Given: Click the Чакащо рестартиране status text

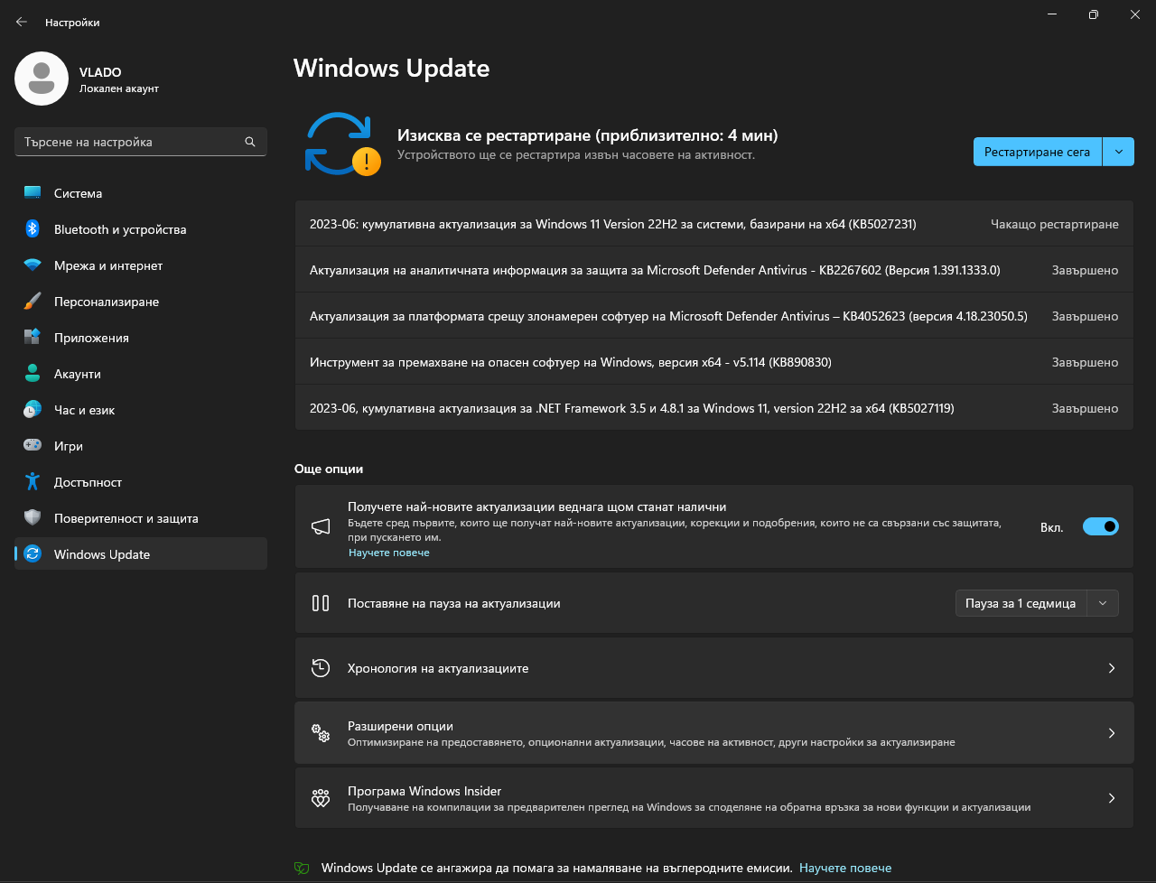Looking at the screenshot, I should coord(1055,224).
